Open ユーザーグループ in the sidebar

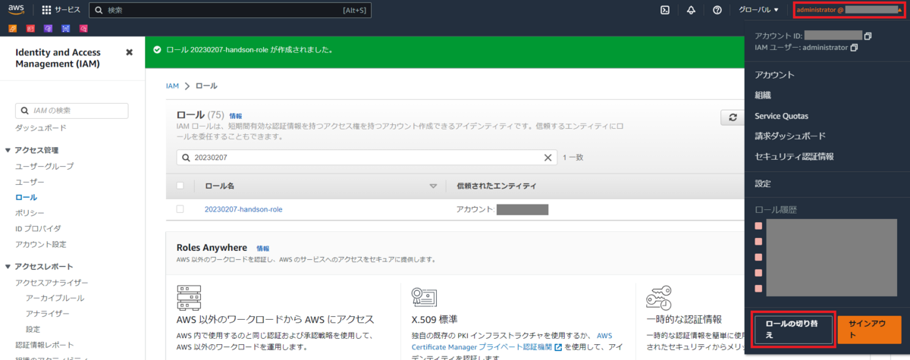pos(45,166)
